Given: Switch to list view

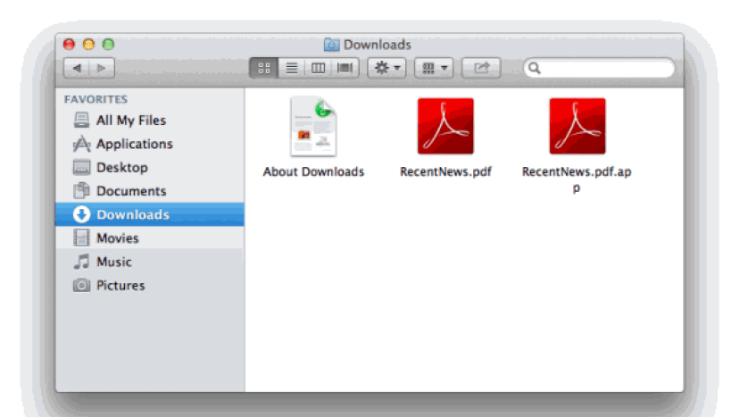Looking at the screenshot, I should click(x=290, y=68).
